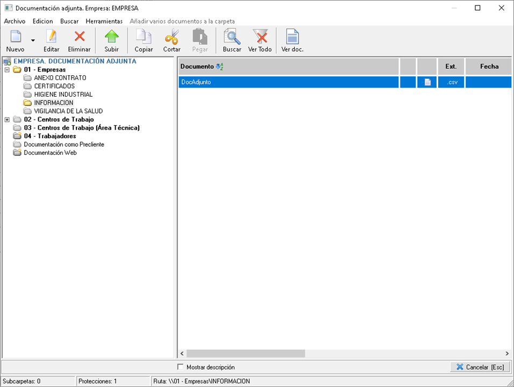Open the Nuevo dropdown arrow
The height and width of the screenshot is (387, 514).
(33, 40)
